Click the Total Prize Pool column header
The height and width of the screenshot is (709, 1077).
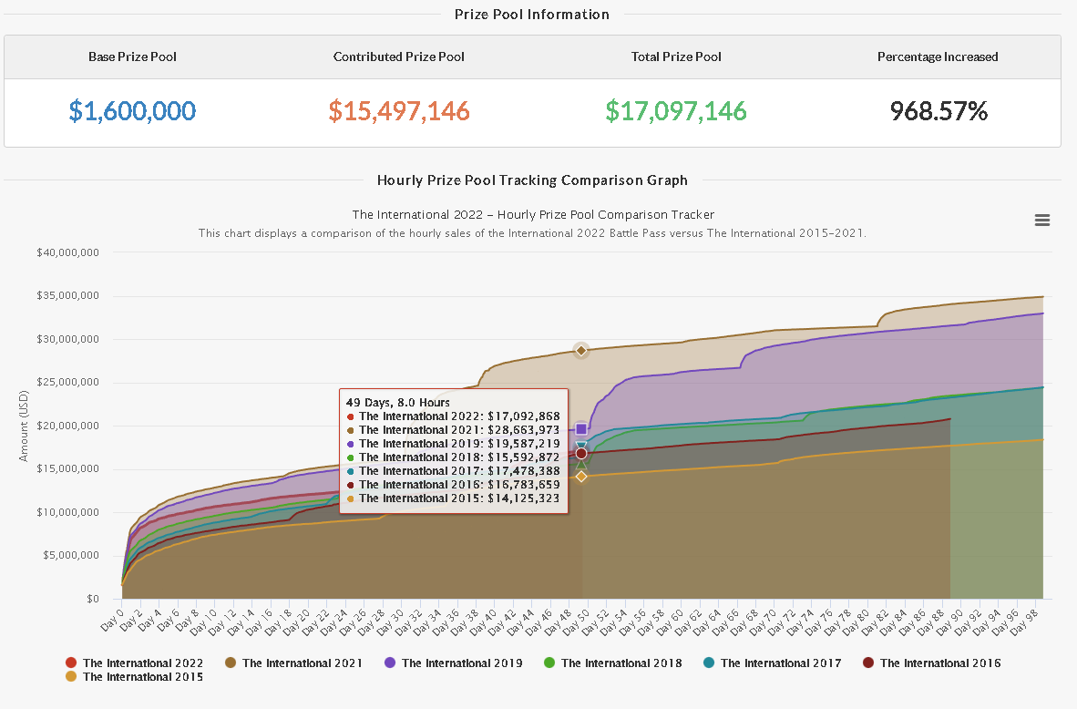point(676,57)
